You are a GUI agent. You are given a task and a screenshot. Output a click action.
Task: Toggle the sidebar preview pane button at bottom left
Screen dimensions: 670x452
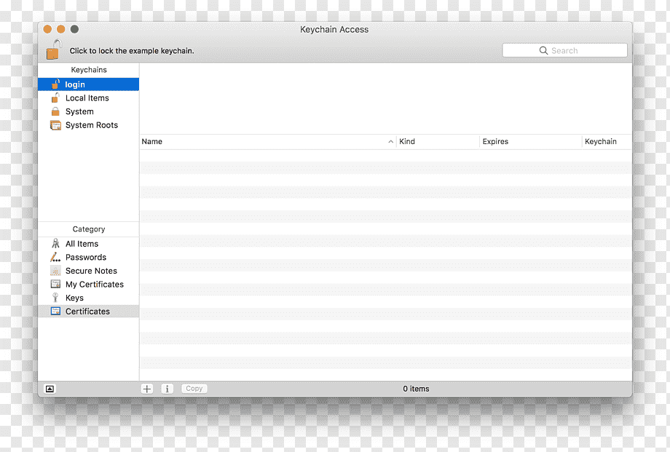pyautogui.click(x=50, y=389)
